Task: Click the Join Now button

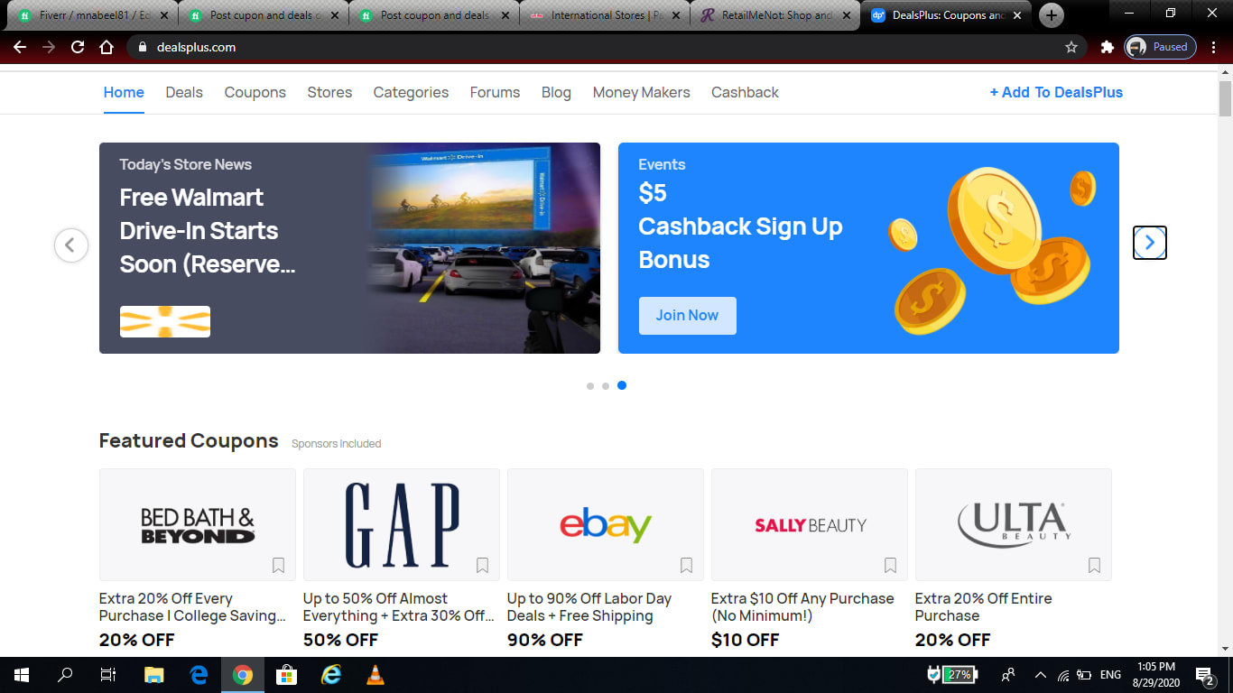Action: coord(687,316)
